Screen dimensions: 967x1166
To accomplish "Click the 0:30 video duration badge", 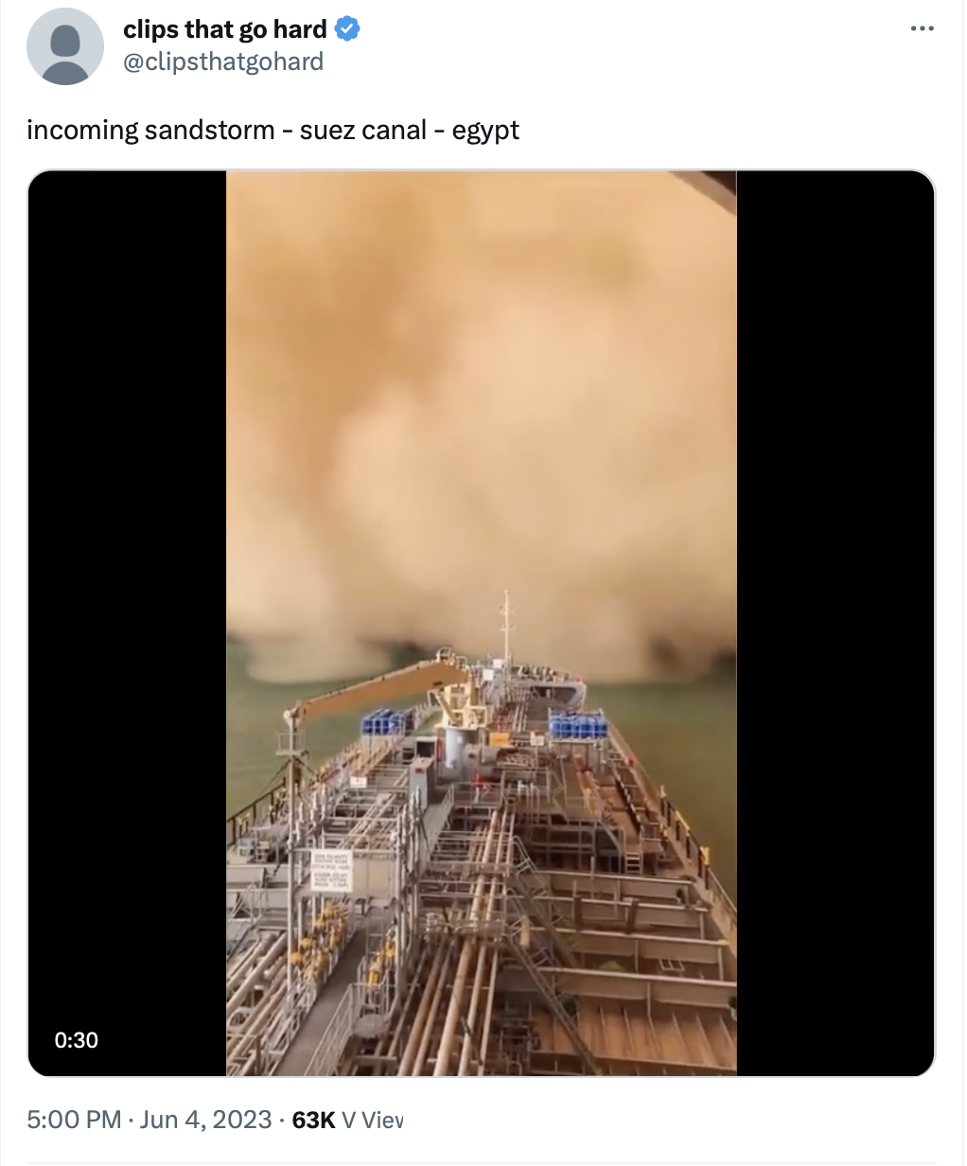I will click(x=77, y=1040).
